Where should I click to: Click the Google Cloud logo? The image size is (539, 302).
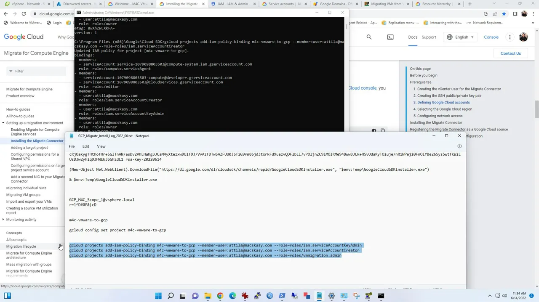pyautogui.click(x=24, y=37)
